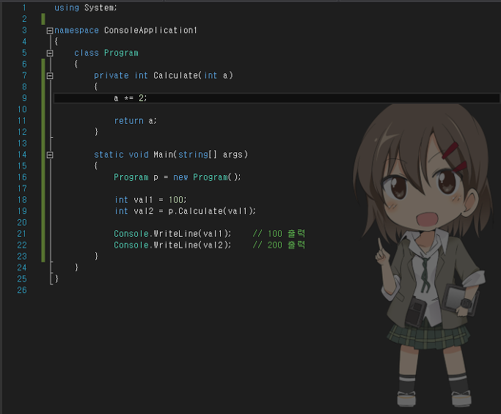The height and width of the screenshot is (414, 501).
Task: Click 'new' keyword on line 16
Action: point(180,177)
